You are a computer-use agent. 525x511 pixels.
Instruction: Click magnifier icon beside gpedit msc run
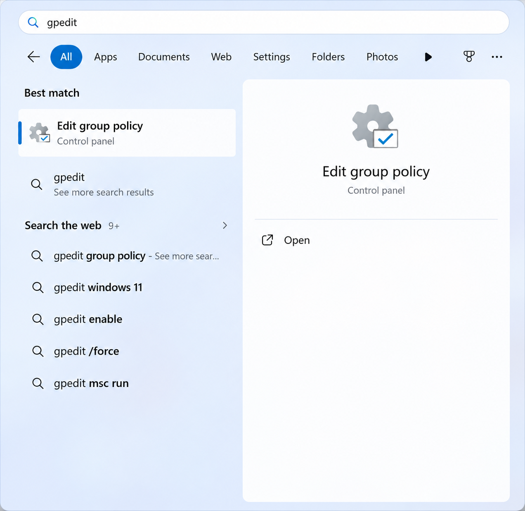coord(38,383)
